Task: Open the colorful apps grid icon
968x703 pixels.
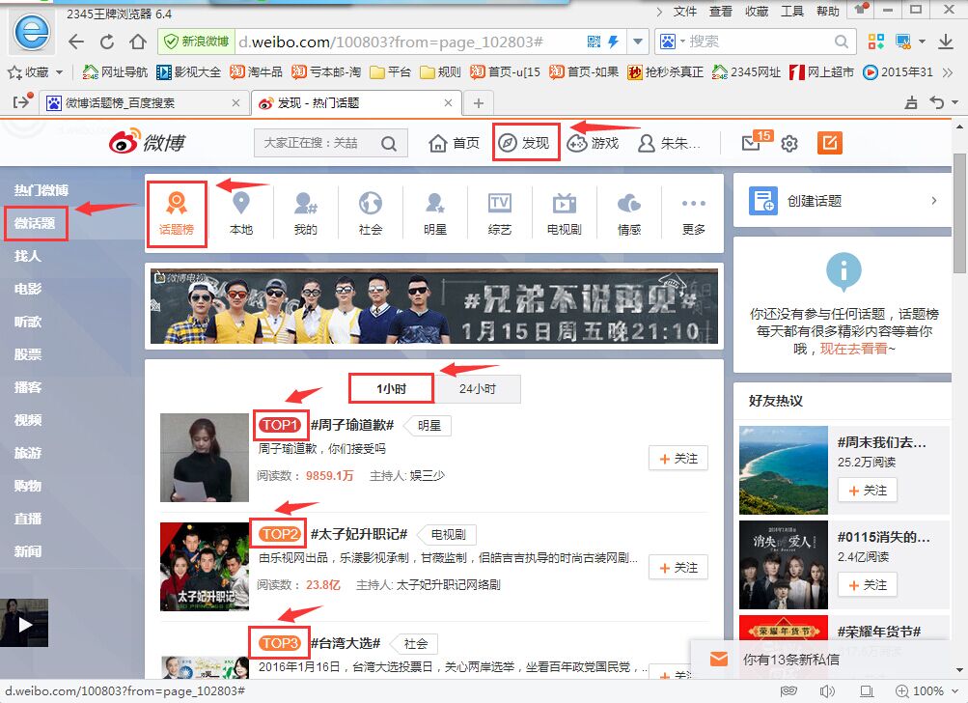Action: click(x=876, y=42)
